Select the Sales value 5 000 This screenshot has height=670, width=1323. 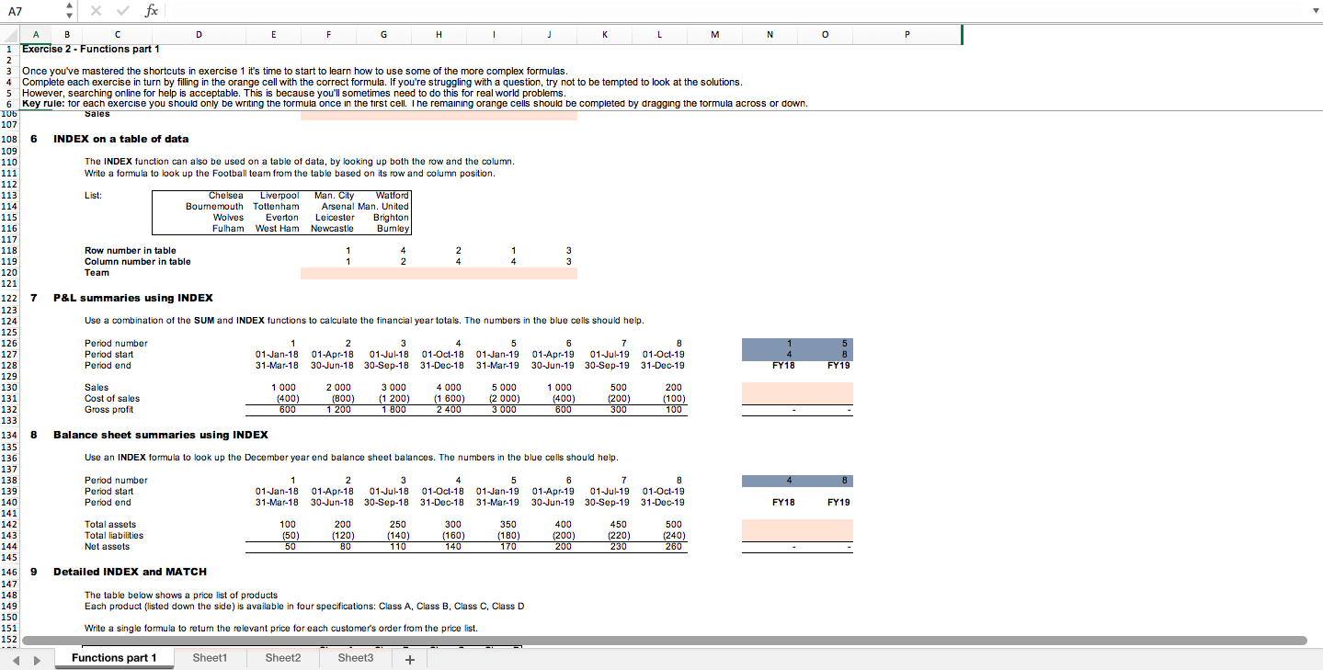pos(506,388)
